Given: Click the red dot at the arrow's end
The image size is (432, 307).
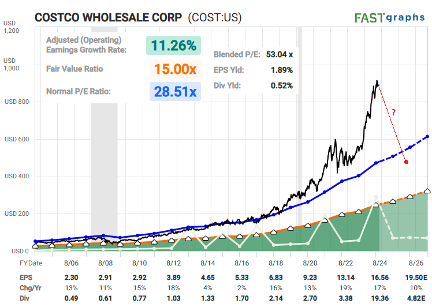Looking at the screenshot, I should point(407,162).
